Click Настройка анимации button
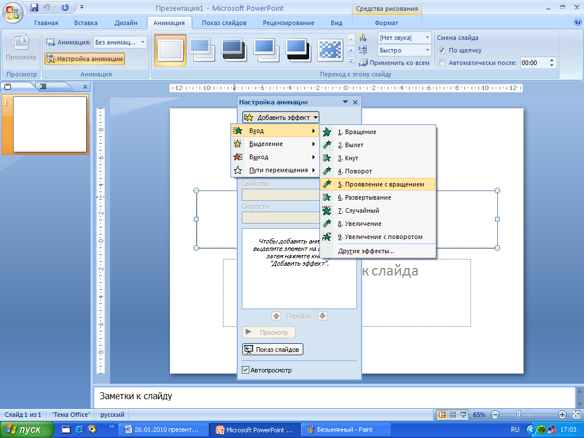The width and height of the screenshot is (584, 438). [84, 59]
